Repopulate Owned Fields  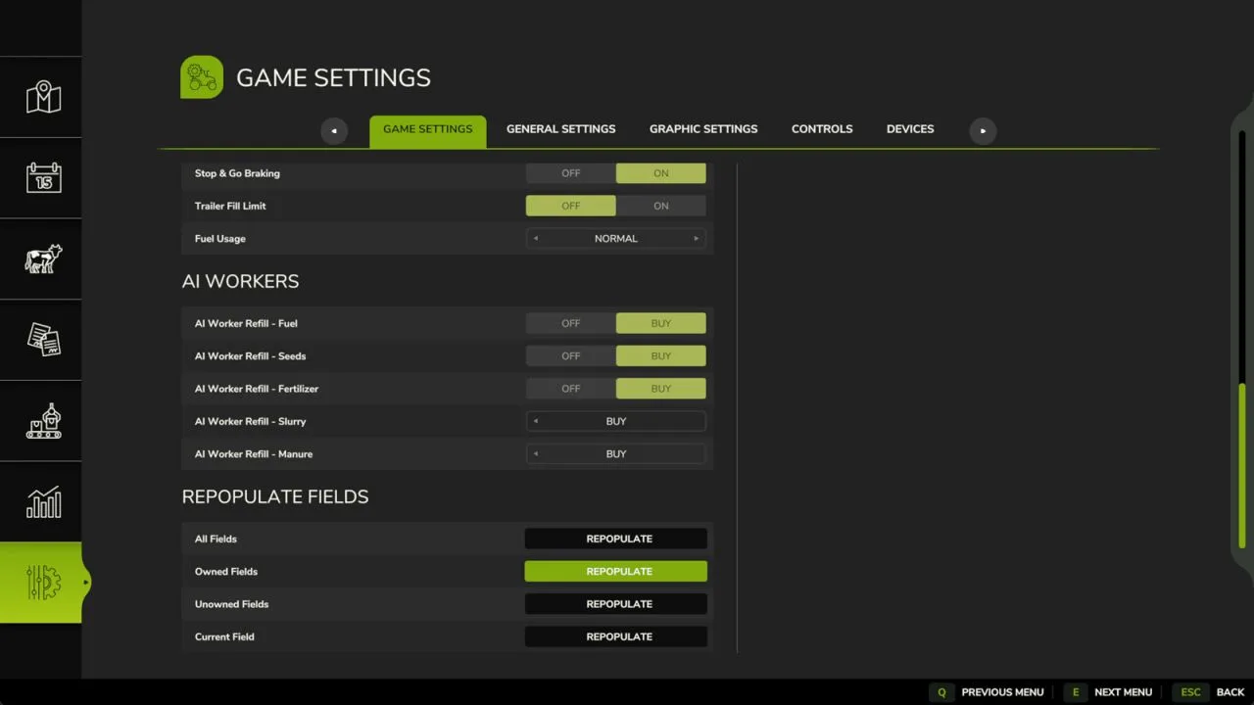[616, 572]
